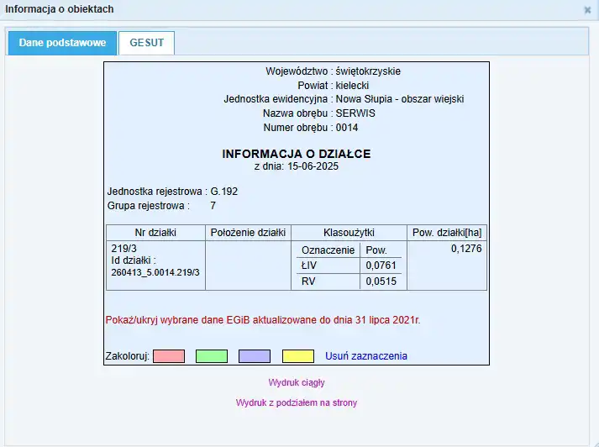Pick the pink highlight color swatch
599x447 pixels.
[169, 356]
